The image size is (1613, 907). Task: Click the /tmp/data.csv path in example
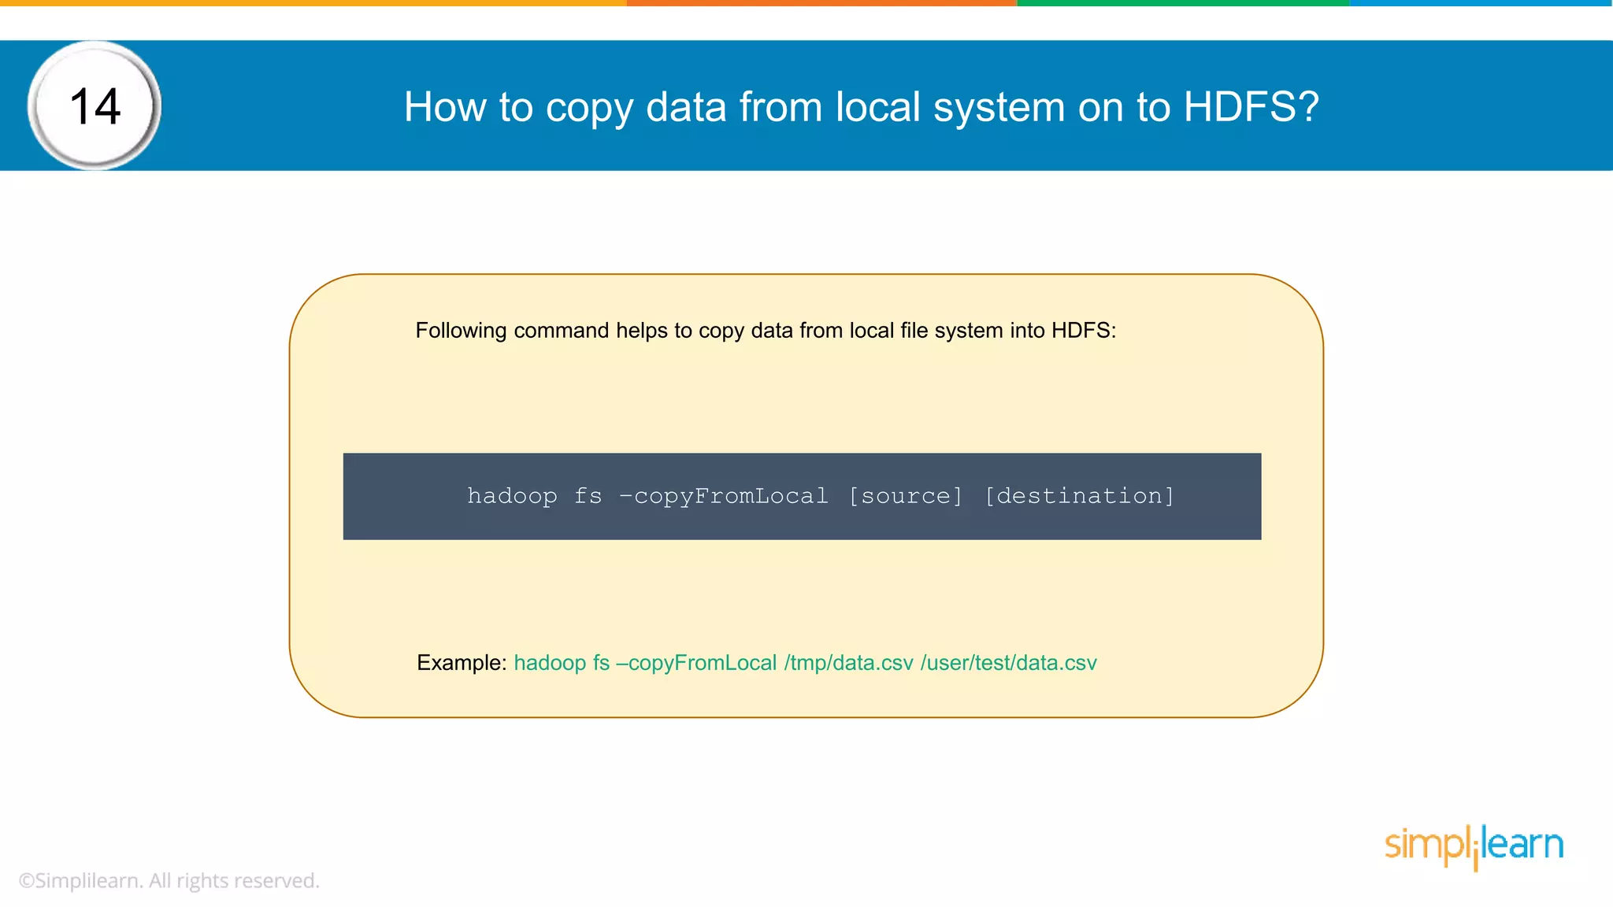848,663
